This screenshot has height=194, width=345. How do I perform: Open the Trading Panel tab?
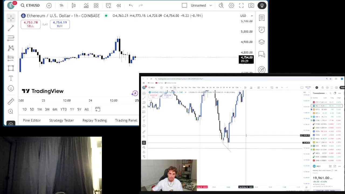click(x=126, y=120)
